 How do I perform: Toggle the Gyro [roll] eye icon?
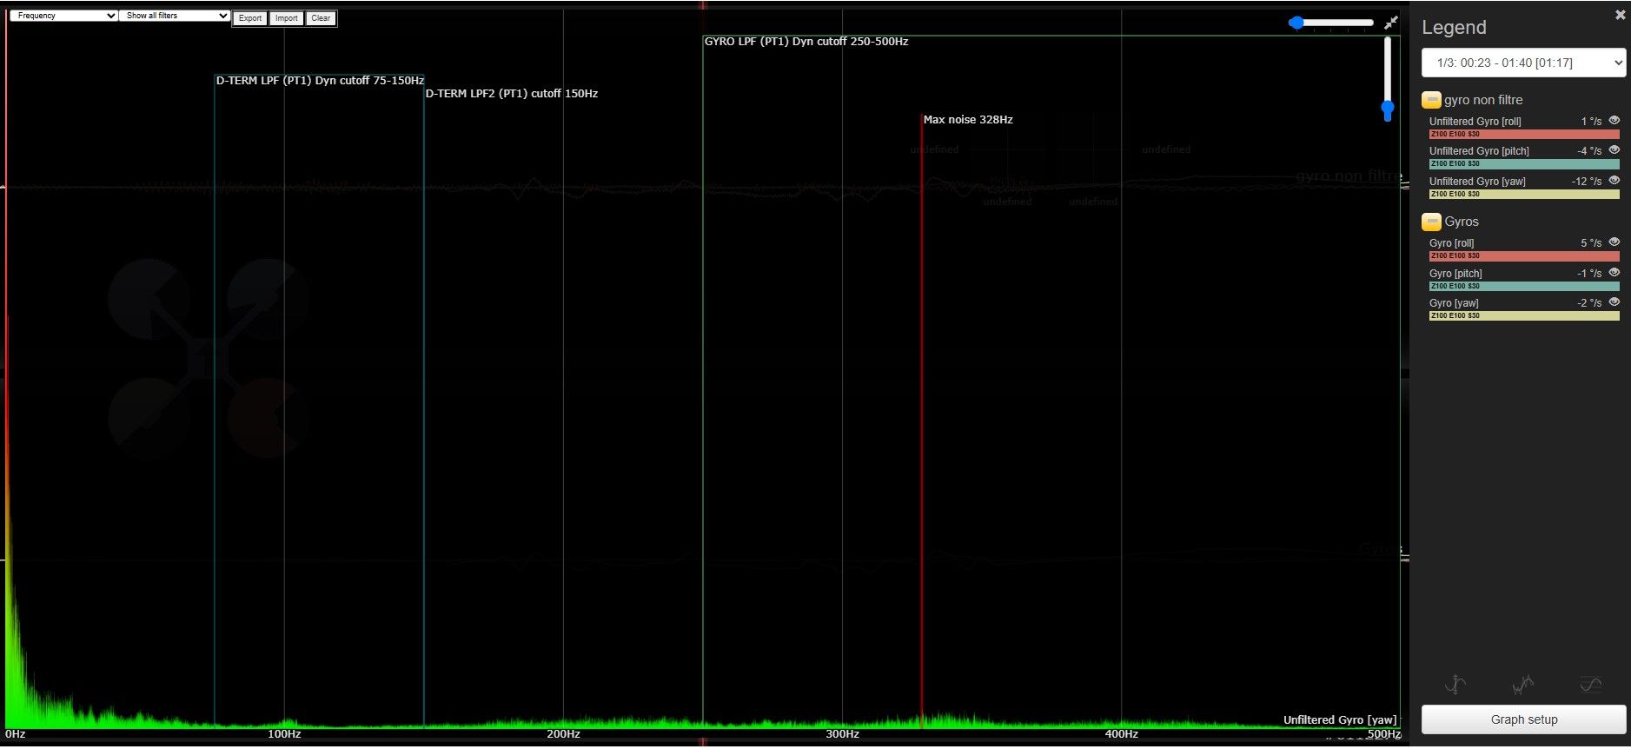pyautogui.click(x=1614, y=242)
